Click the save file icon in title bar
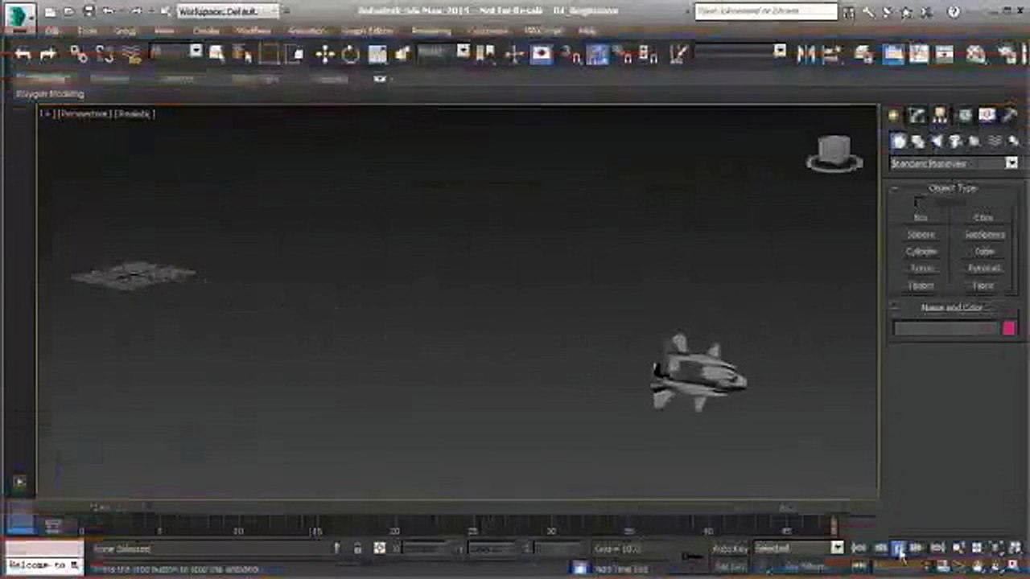The image size is (1030, 579). pyautogui.click(x=89, y=11)
